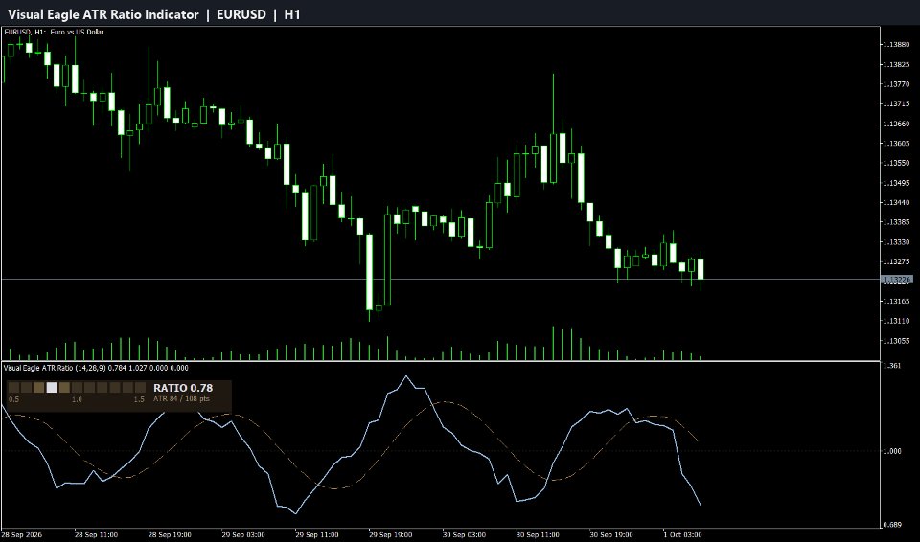
Task: Click the '29 Sep 03:00' time axis label
Action: (x=242, y=535)
